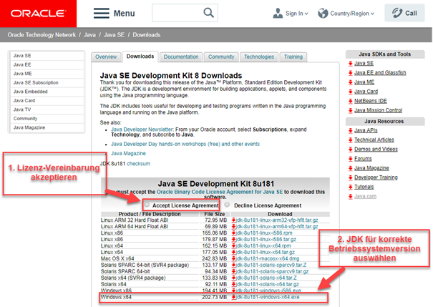Select Accept License Agreement radio button
Screen dimensions: 433x307
(147, 205)
